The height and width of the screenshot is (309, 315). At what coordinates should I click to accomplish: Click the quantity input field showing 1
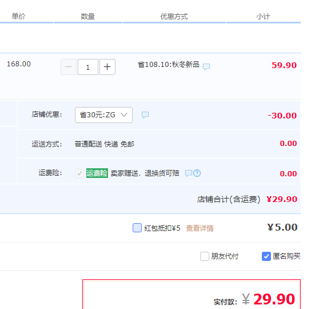(88, 67)
